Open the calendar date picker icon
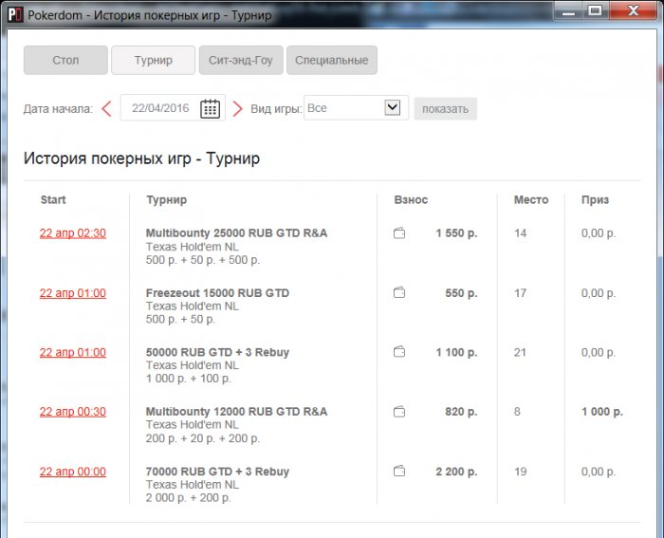This screenshot has height=538, width=664. click(x=210, y=108)
